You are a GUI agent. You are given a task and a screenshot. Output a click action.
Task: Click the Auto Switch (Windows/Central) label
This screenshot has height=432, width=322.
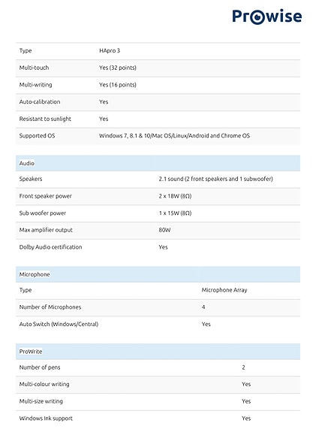pyautogui.click(x=59, y=325)
